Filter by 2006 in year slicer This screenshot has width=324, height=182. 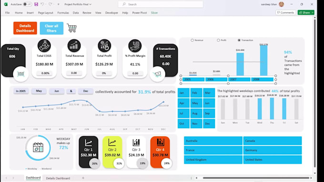(x=216, y=79)
